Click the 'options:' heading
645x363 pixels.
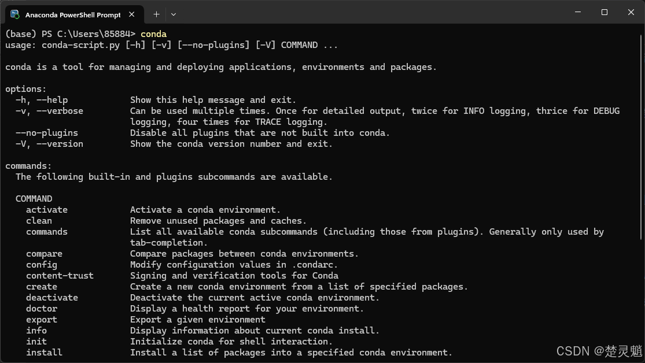coord(26,89)
